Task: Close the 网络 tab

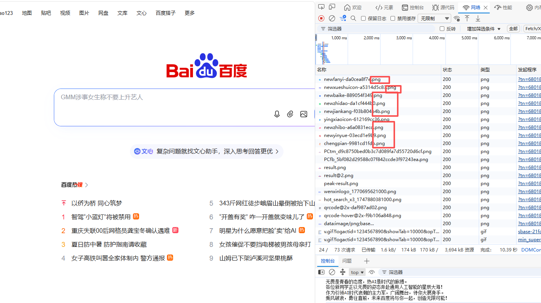Action: pos(486,8)
